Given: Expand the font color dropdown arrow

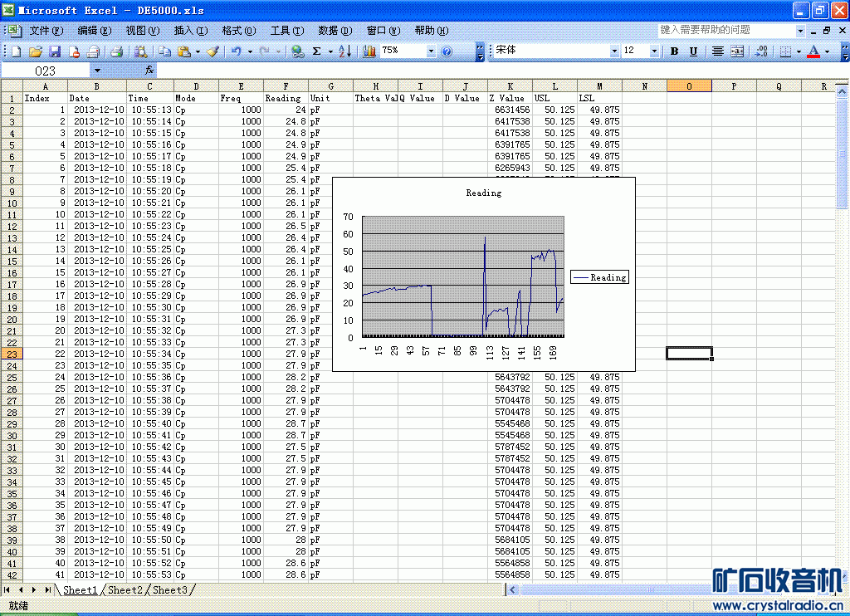Looking at the screenshot, I should click(827, 51).
